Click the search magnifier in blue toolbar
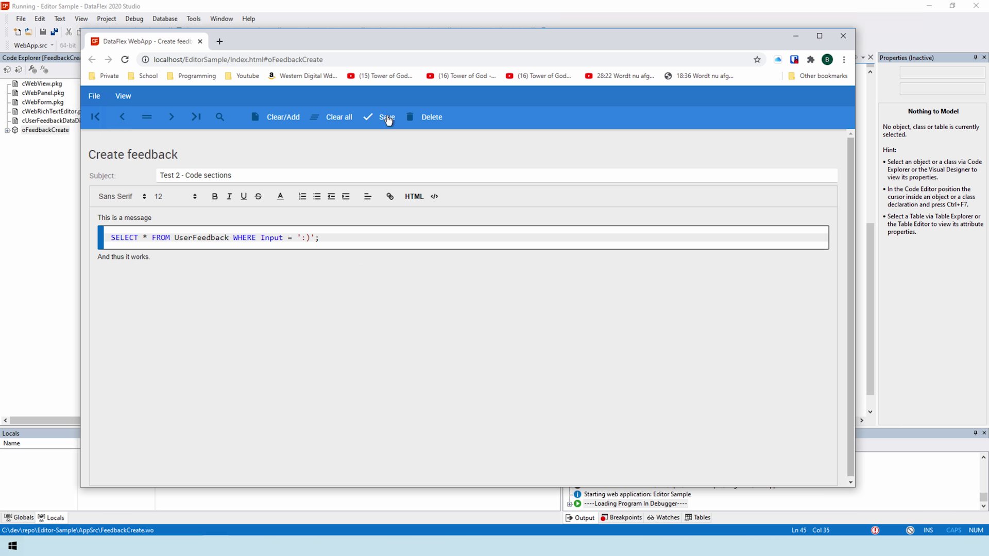Image resolution: width=989 pixels, height=556 pixels. click(x=220, y=117)
